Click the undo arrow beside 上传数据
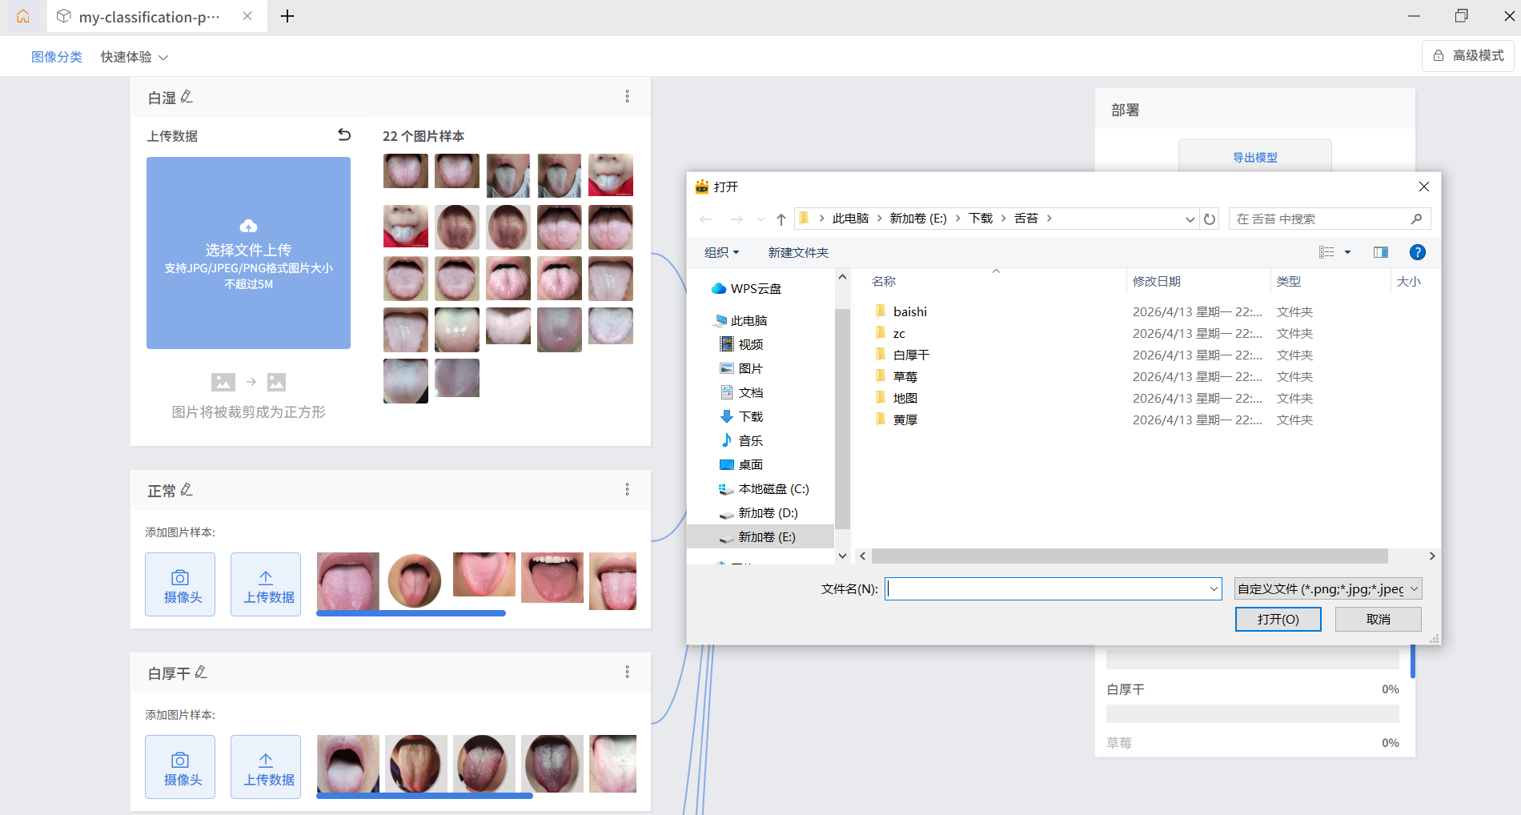 point(344,135)
